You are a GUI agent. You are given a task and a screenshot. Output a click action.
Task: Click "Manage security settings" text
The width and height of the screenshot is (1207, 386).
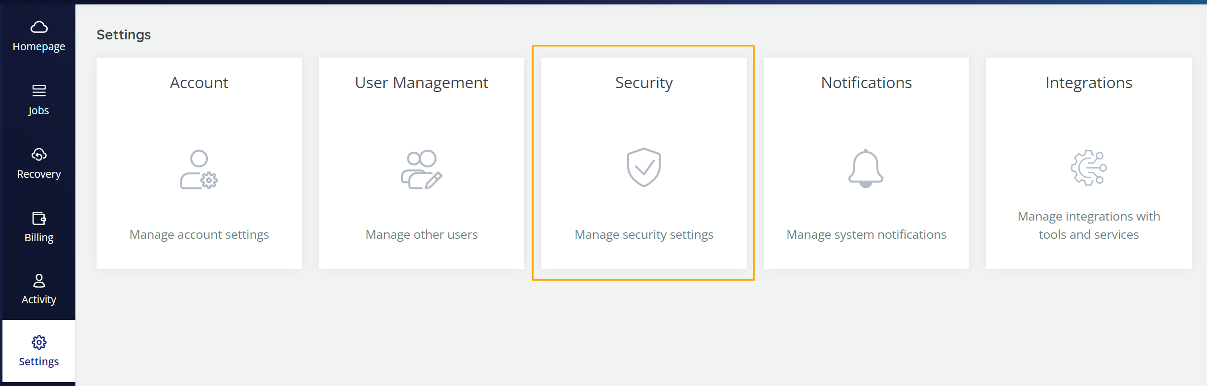643,235
